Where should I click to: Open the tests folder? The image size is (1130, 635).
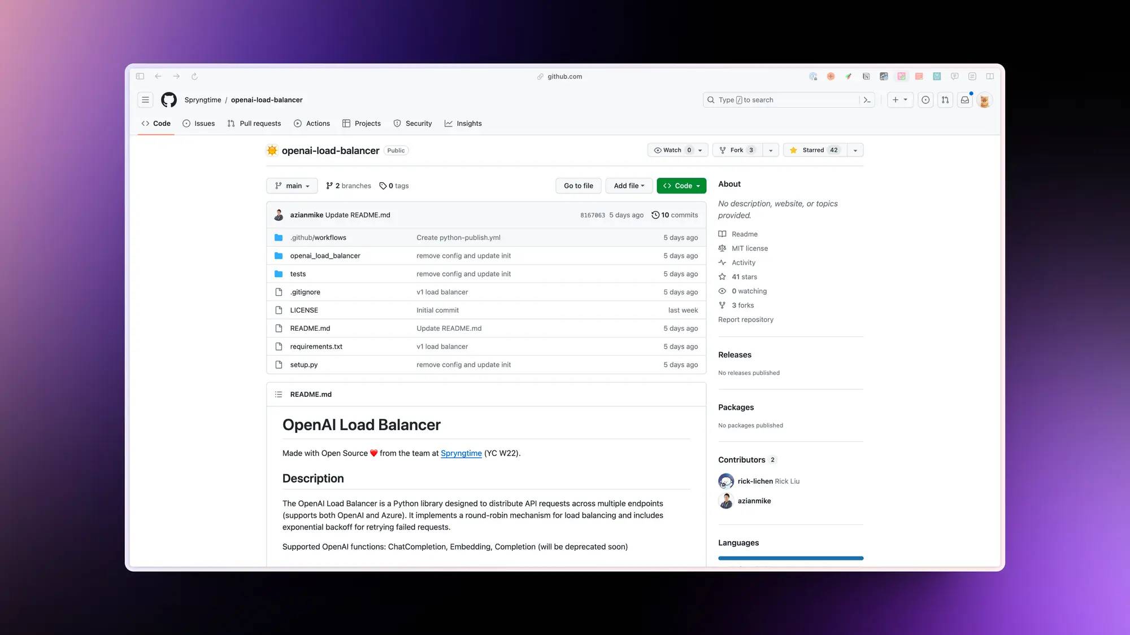[298, 274]
